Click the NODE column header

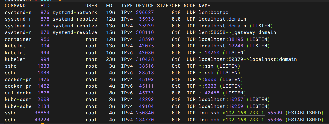tap(189, 6)
